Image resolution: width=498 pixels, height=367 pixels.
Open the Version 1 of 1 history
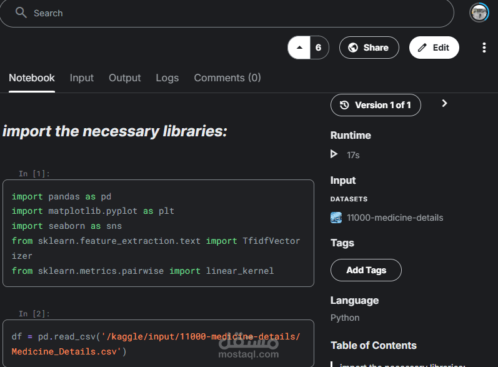pos(376,105)
